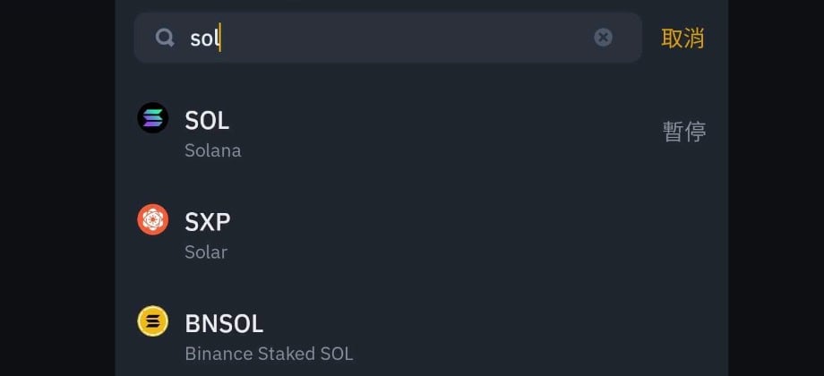
Task: Clear the search text with the X icon
Action: coord(604,38)
